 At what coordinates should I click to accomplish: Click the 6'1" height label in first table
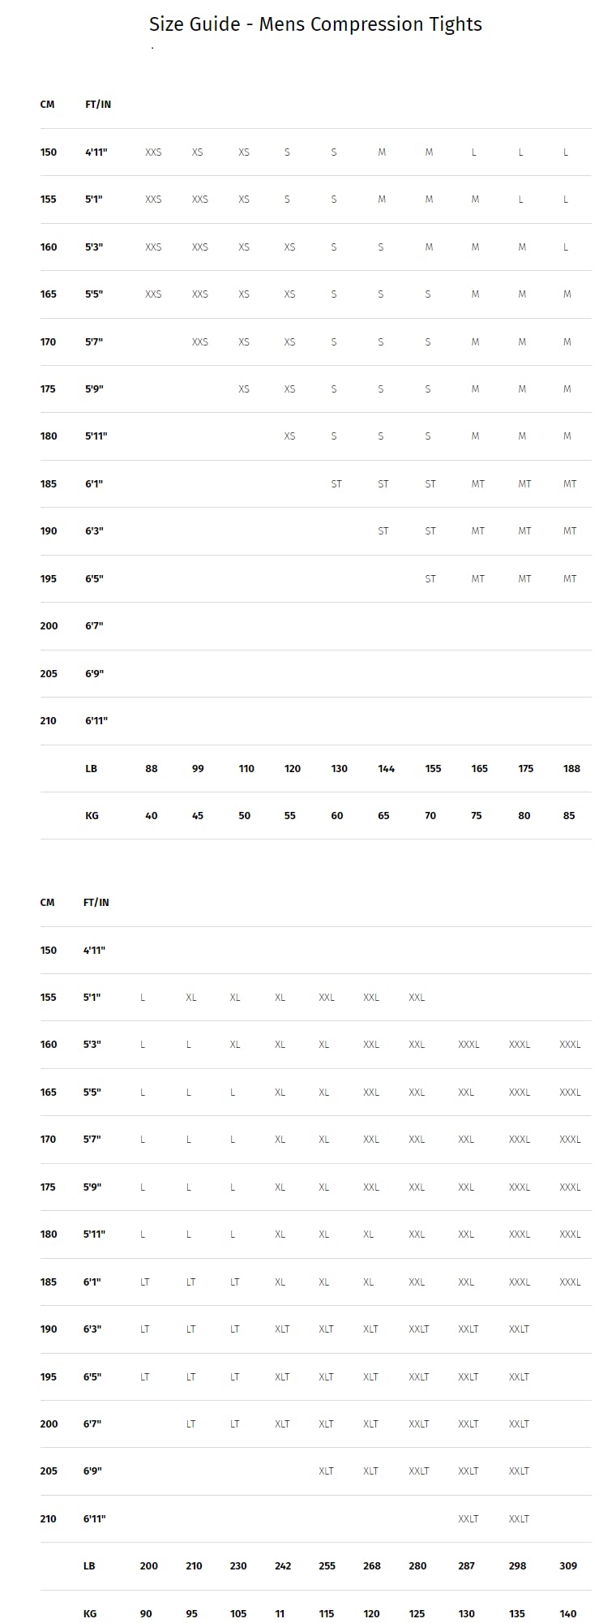pyautogui.click(x=94, y=483)
